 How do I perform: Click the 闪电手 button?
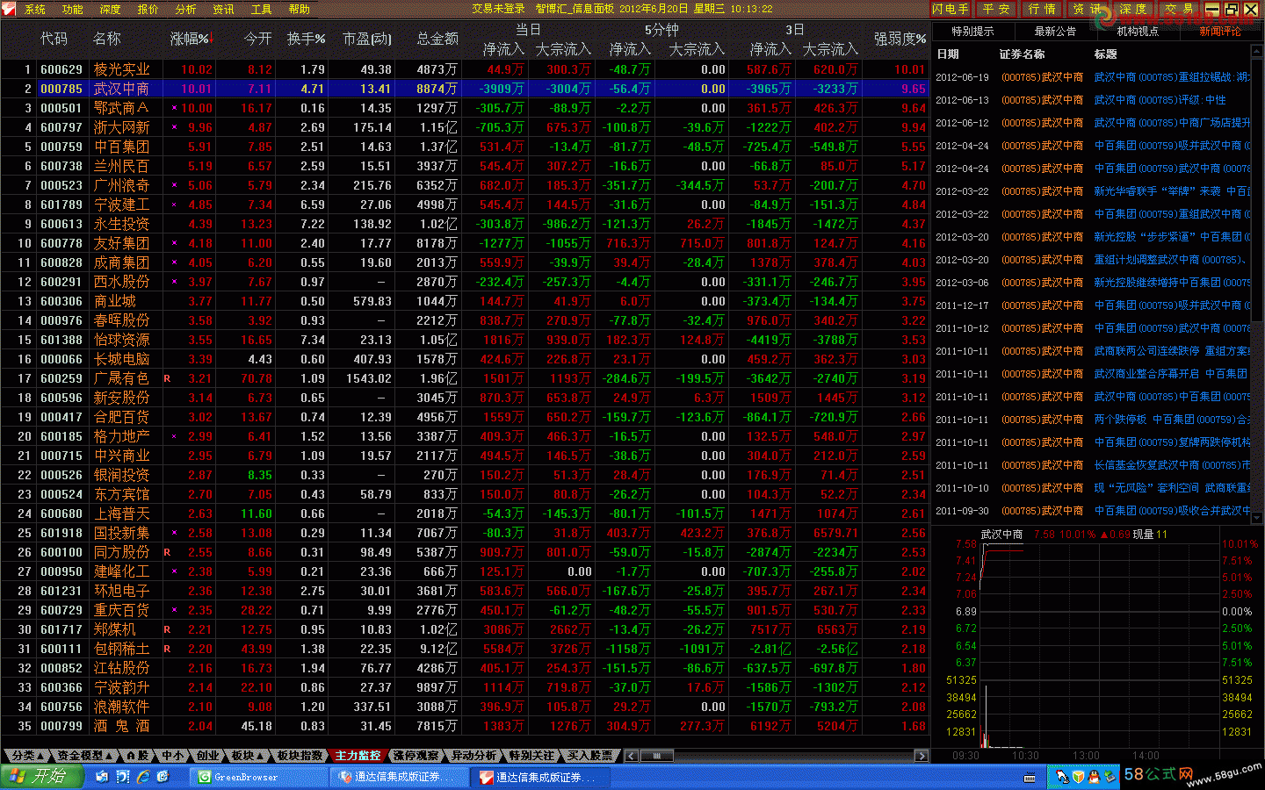(951, 9)
